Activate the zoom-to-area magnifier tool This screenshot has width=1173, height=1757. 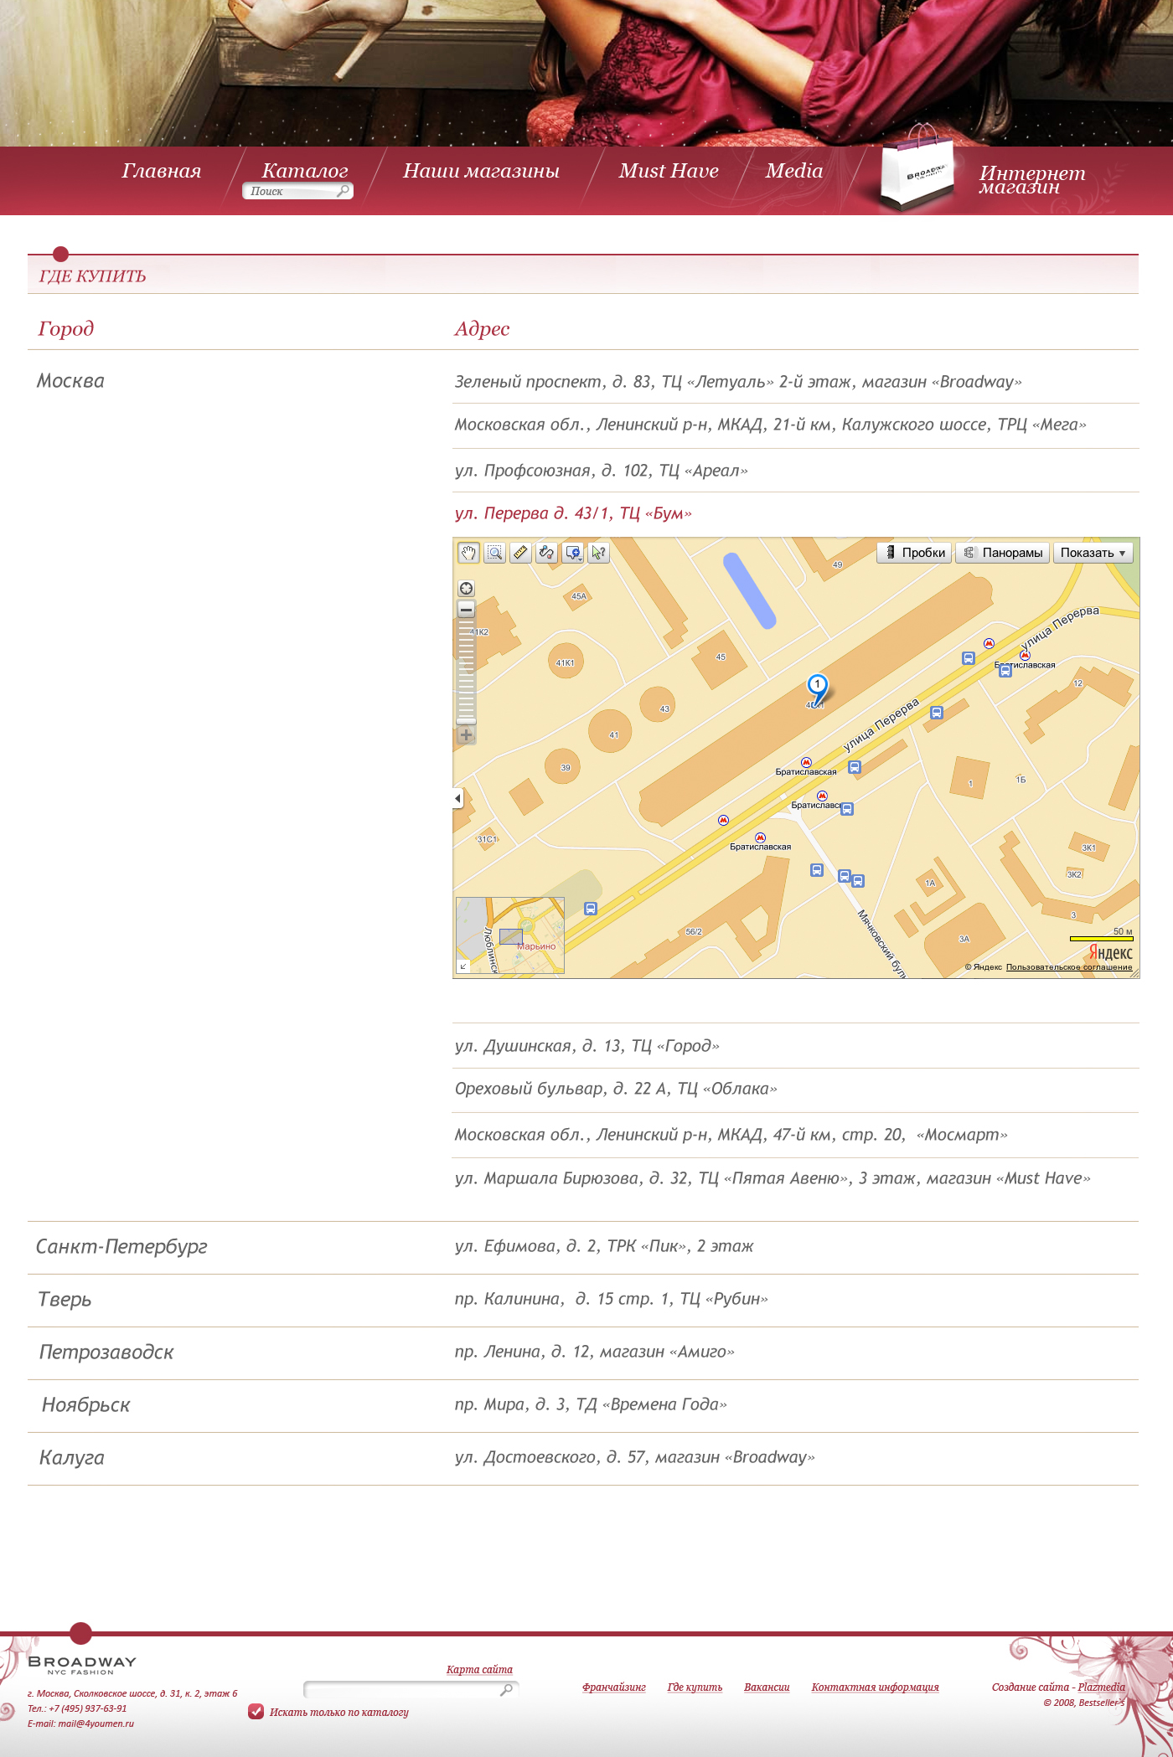(x=494, y=553)
